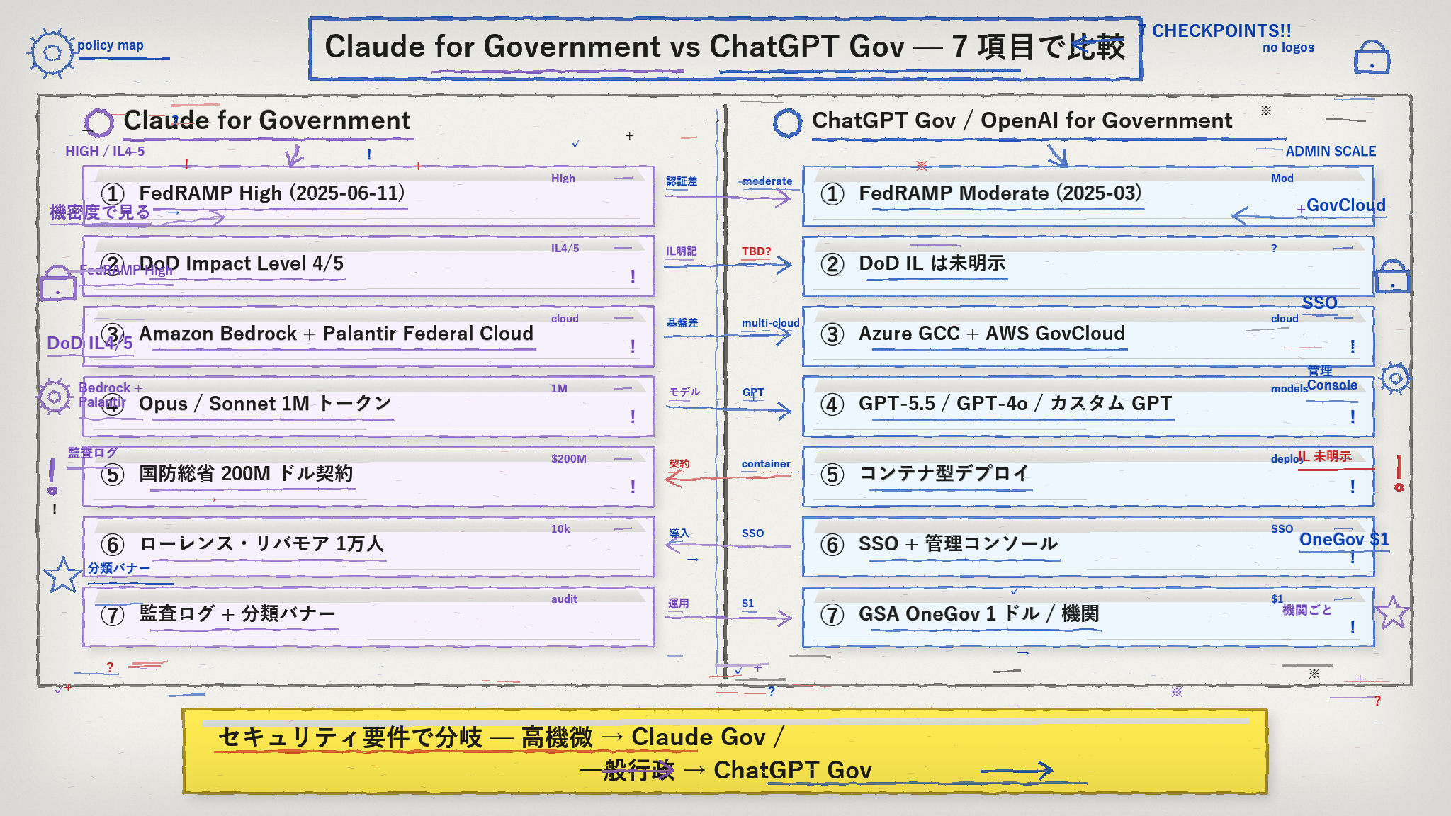This screenshot has height=816, width=1451.
Task: Click the "moderate" label
Action: pos(767,181)
